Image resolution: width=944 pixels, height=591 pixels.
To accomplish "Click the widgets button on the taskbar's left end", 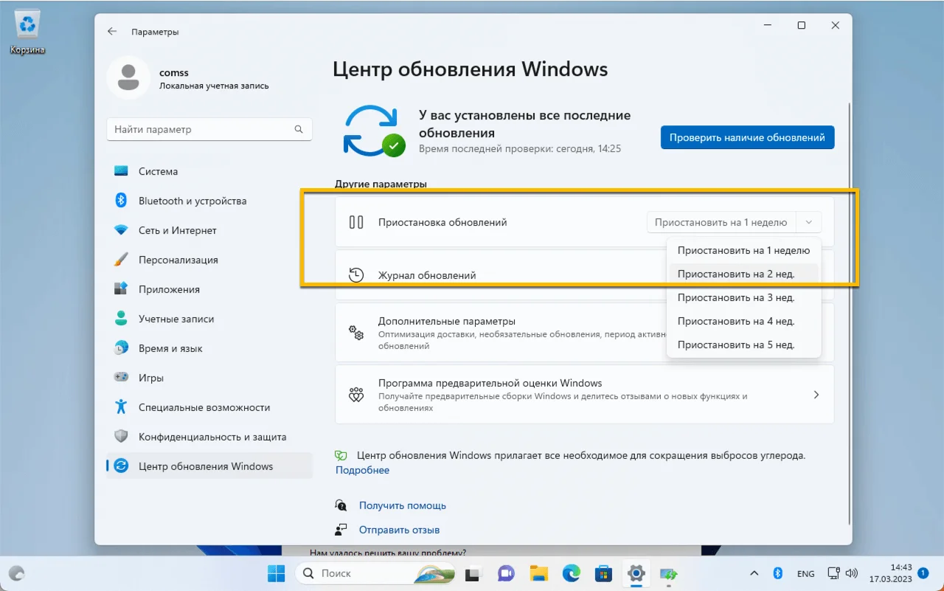I will (x=17, y=573).
